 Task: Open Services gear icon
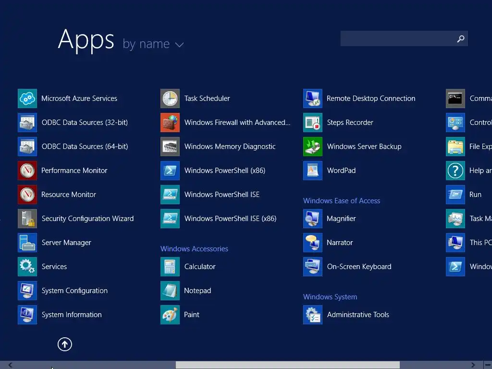click(27, 266)
